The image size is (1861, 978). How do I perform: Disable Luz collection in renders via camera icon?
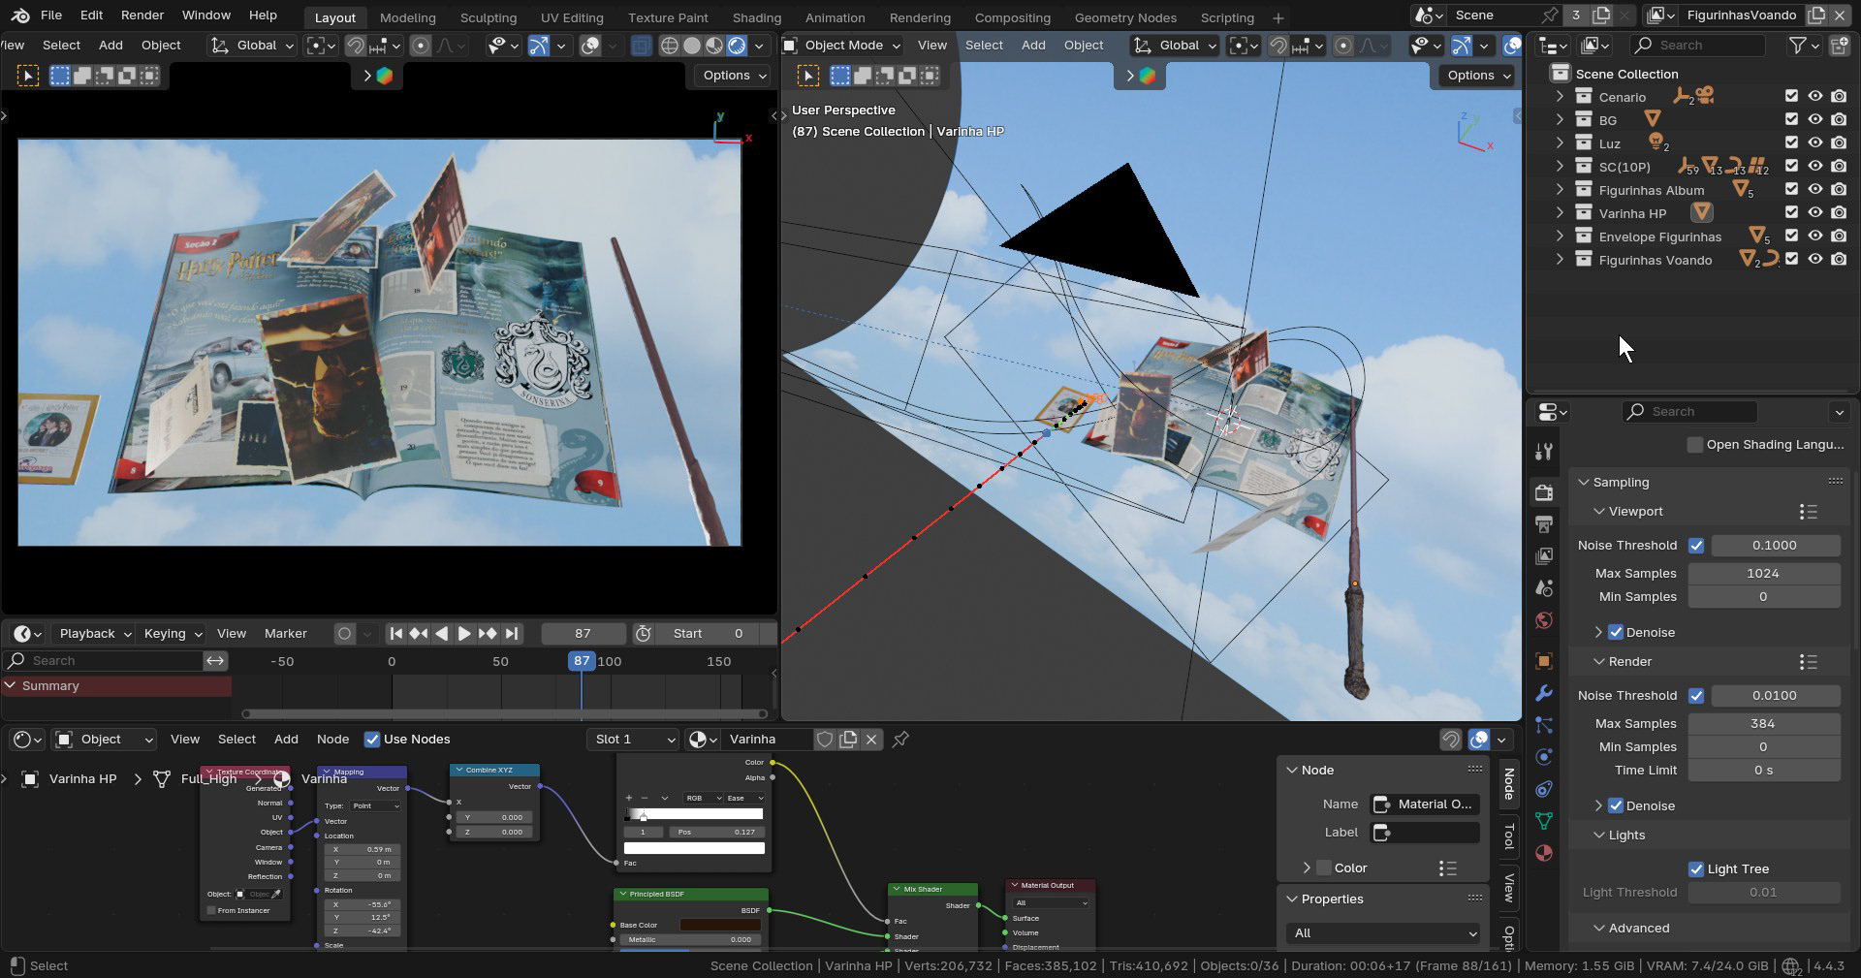click(x=1839, y=143)
